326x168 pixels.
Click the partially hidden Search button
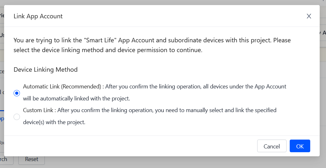[6, 159]
